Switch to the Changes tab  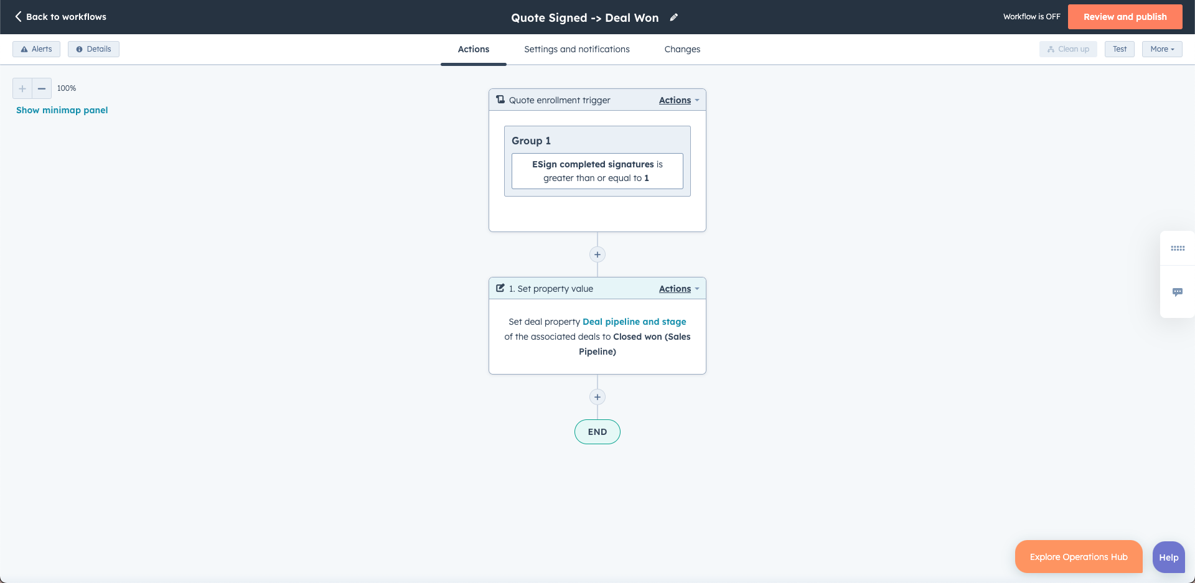coord(682,49)
